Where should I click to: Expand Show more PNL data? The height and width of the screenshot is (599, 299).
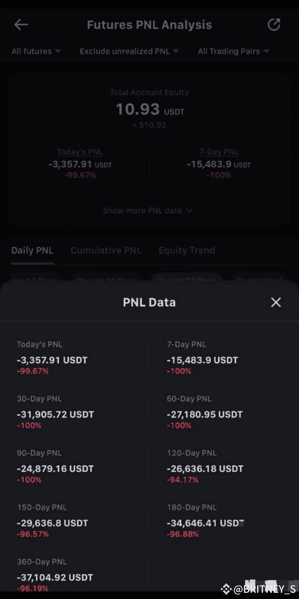point(148,210)
